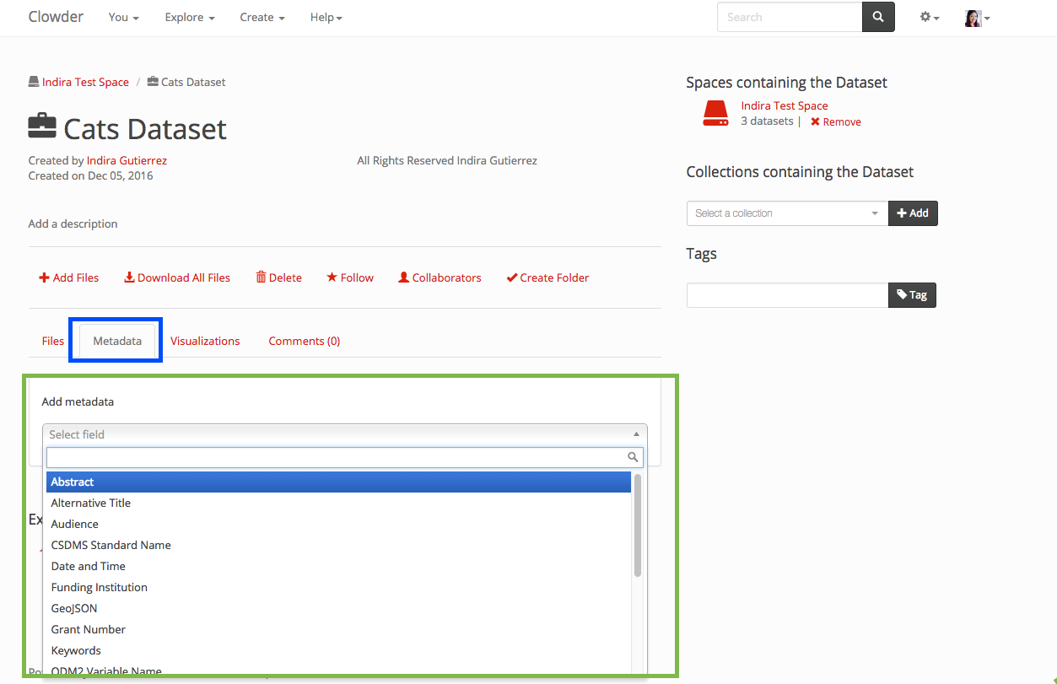1057x684 pixels.
Task: Collapse the Select field metadata dropdown
Action: 344,434
